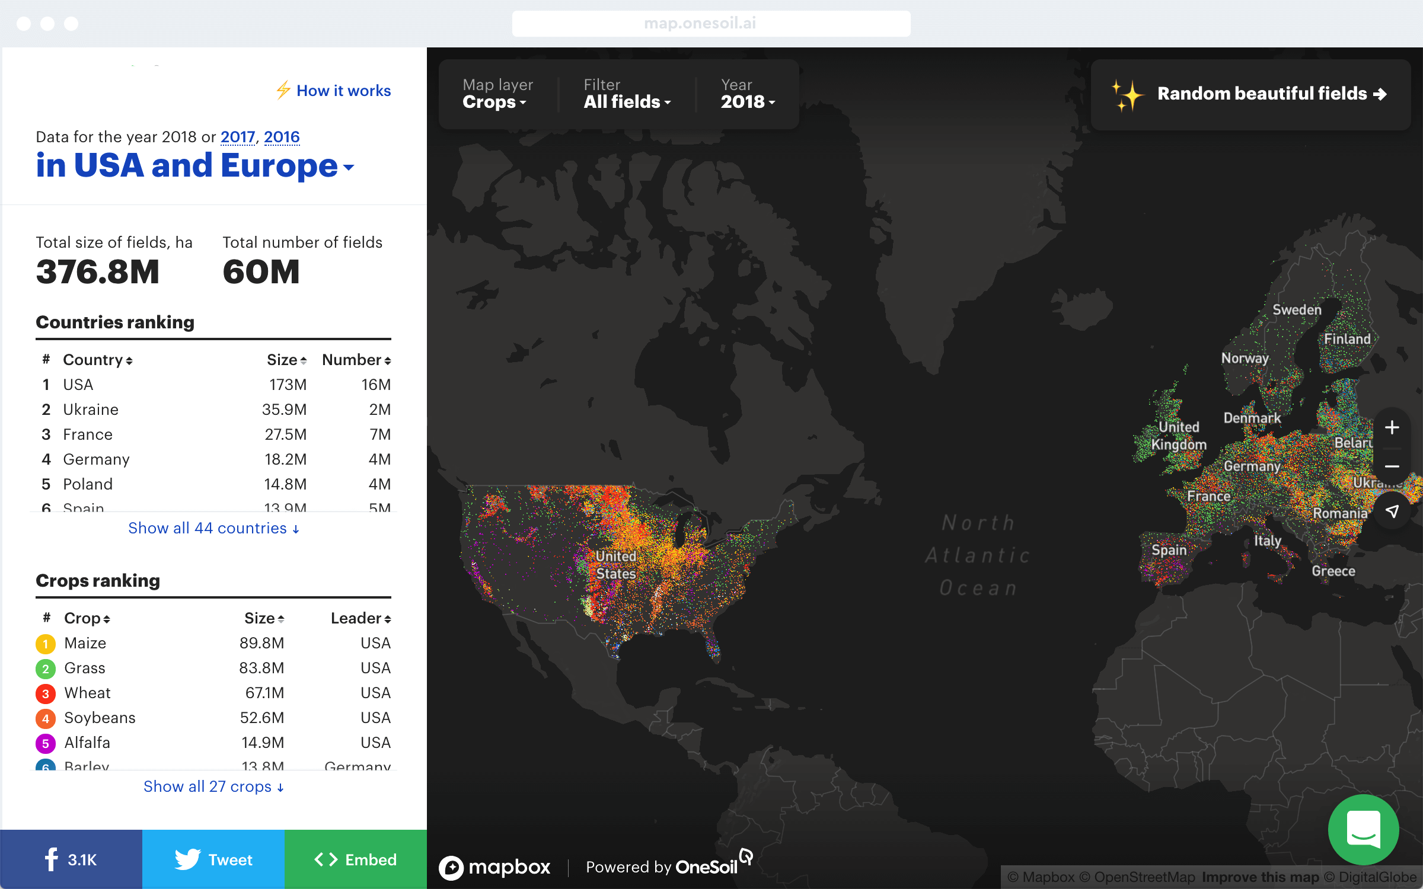Open the green chat support bubble
Screen dimensions: 1423x889
[1363, 830]
